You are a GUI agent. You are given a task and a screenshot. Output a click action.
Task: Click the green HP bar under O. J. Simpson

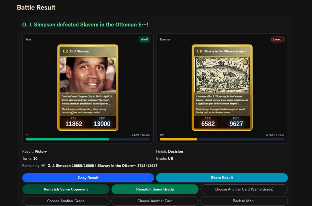pyautogui.click(x=67, y=139)
